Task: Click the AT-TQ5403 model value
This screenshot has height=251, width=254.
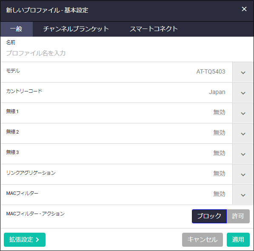Action: tap(211, 71)
